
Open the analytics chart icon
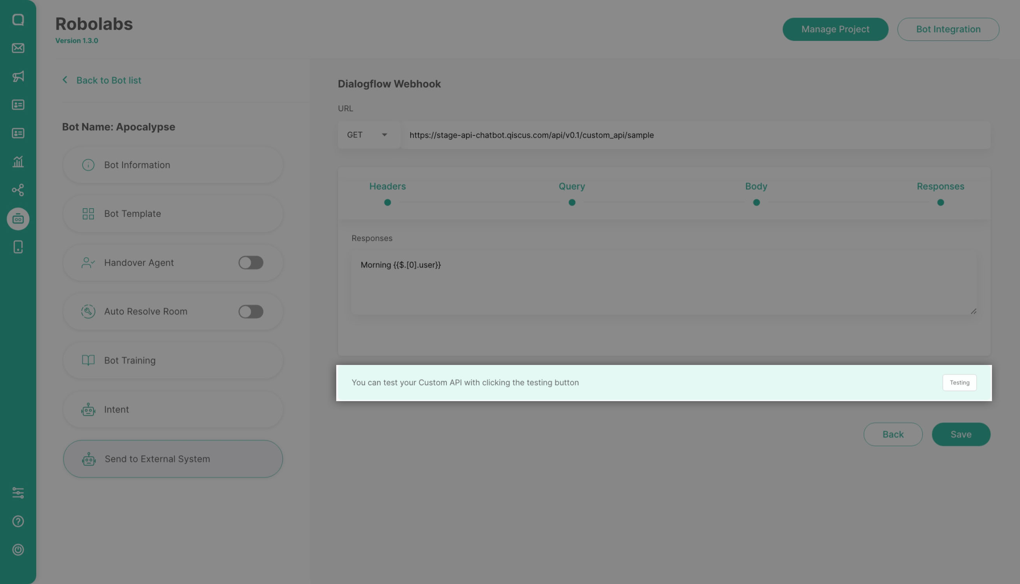click(x=18, y=161)
